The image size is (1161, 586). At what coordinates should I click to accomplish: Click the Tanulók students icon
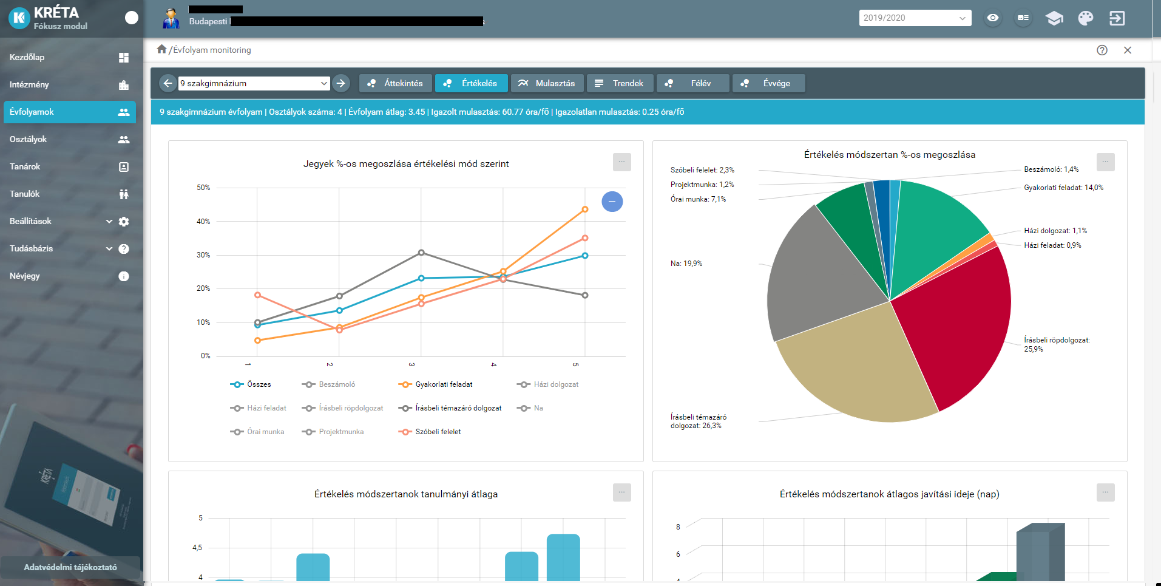124,194
